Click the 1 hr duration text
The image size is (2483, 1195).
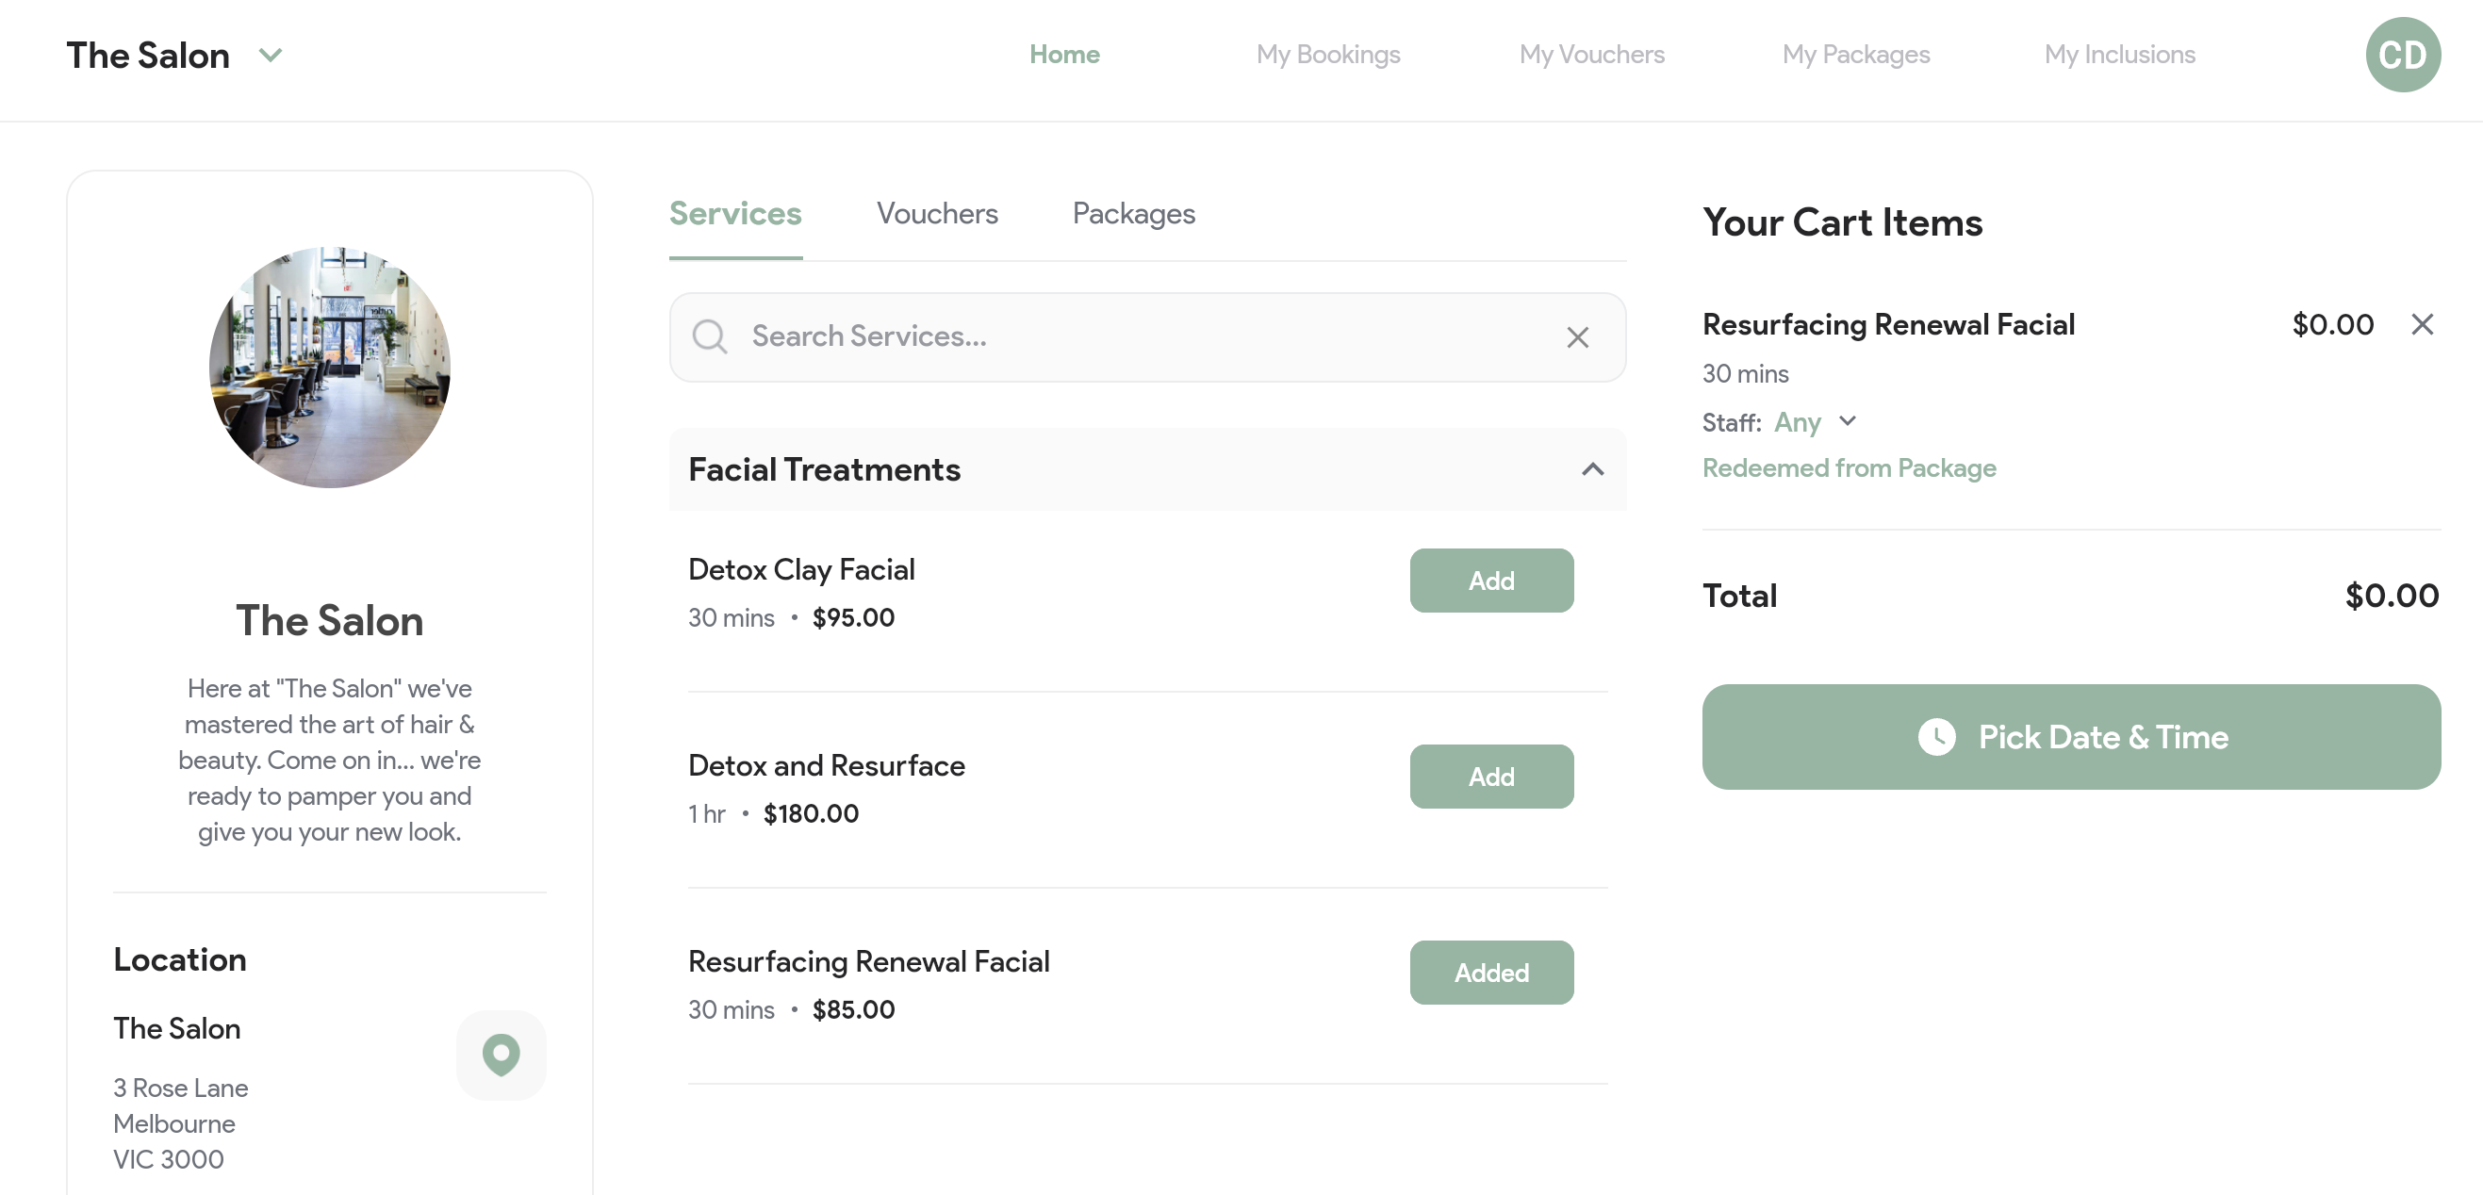tap(707, 814)
